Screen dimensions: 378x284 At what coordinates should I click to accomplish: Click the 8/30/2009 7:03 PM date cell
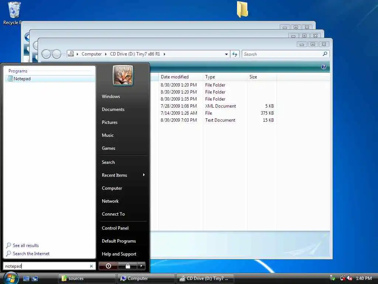(179, 120)
